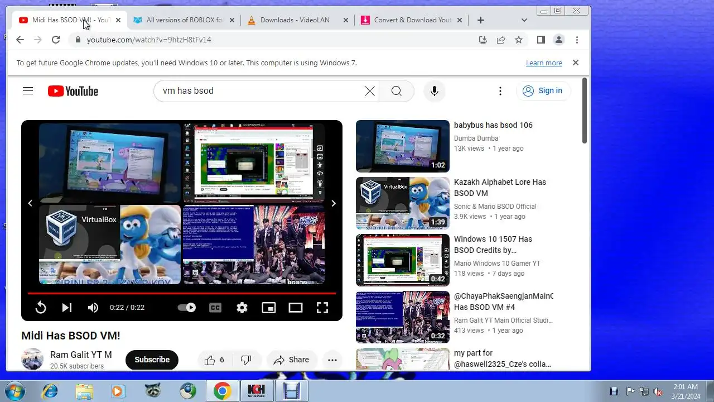The height and width of the screenshot is (402, 714).
Task: Run search with the magnifier button
Action: point(397,91)
